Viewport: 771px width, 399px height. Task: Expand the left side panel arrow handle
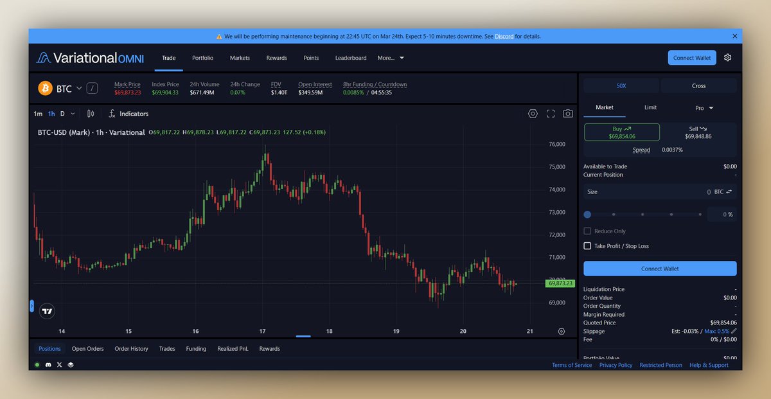[31, 306]
